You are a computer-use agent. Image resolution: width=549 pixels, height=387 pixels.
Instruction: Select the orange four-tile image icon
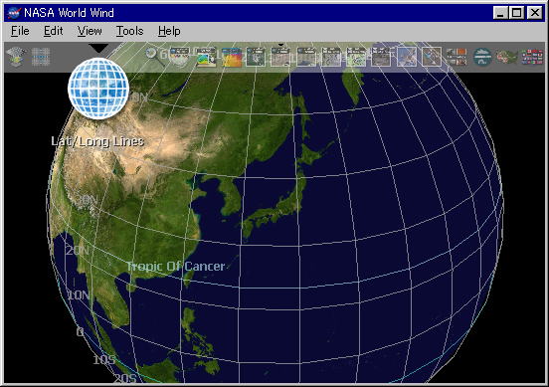457,57
